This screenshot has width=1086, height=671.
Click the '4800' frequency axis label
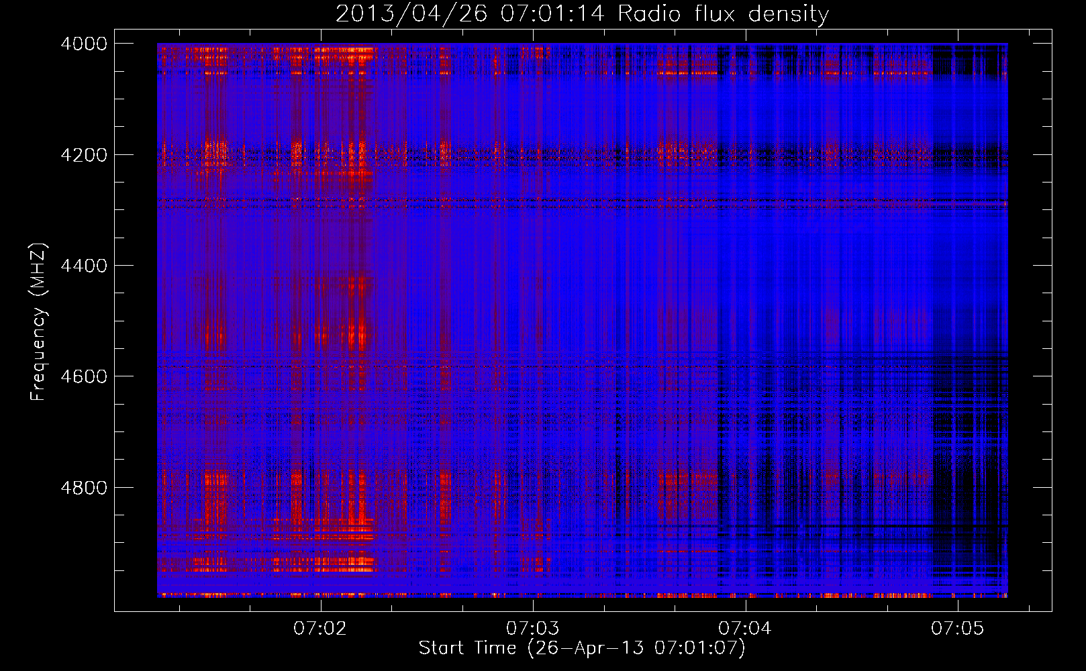pos(84,487)
